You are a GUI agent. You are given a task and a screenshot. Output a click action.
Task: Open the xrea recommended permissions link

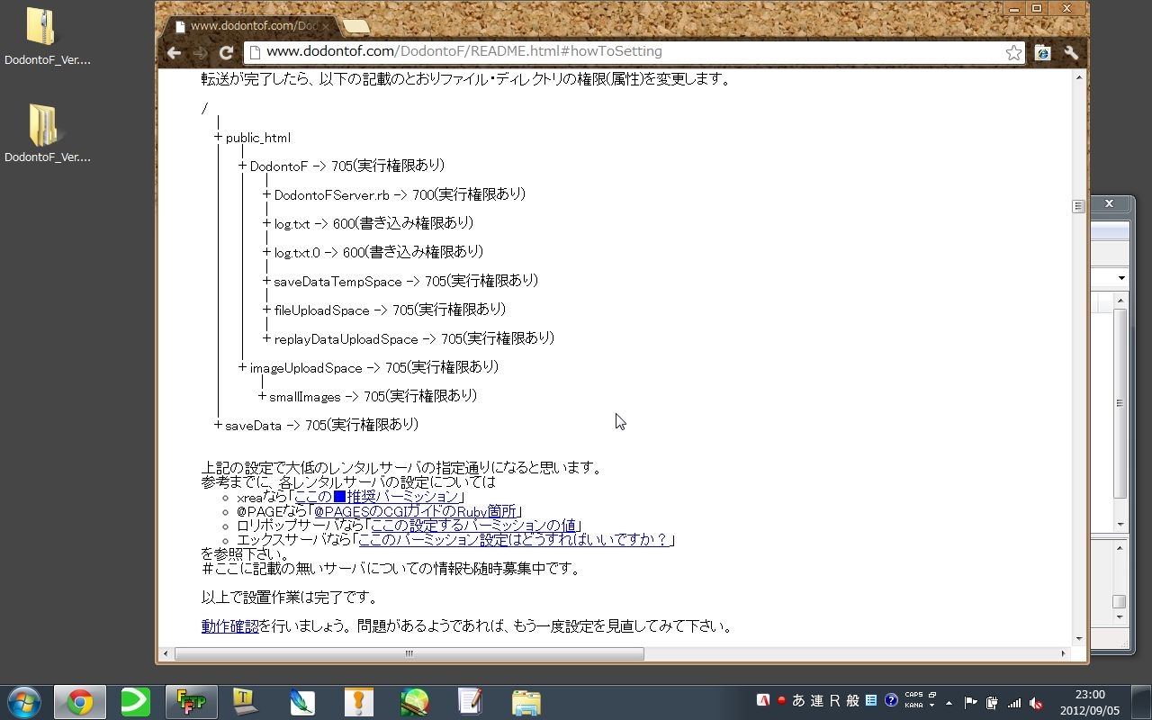(x=378, y=497)
